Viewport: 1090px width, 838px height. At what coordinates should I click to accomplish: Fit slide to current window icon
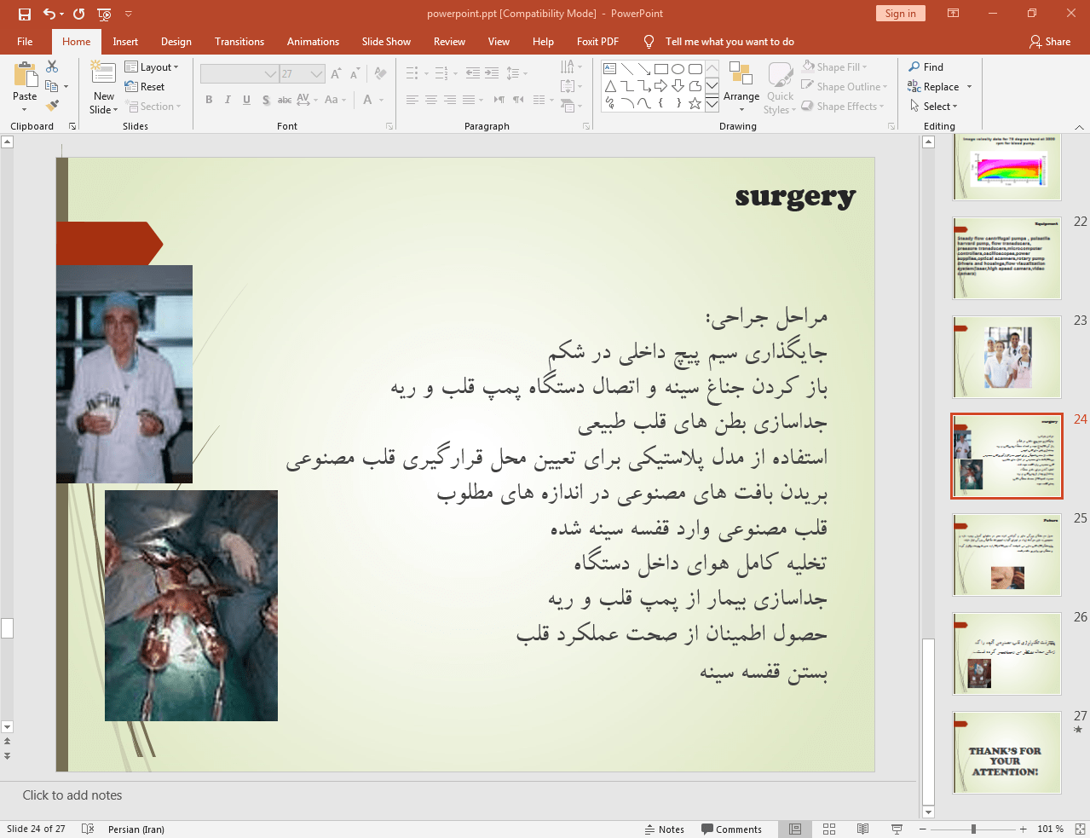pyautogui.click(x=1080, y=829)
